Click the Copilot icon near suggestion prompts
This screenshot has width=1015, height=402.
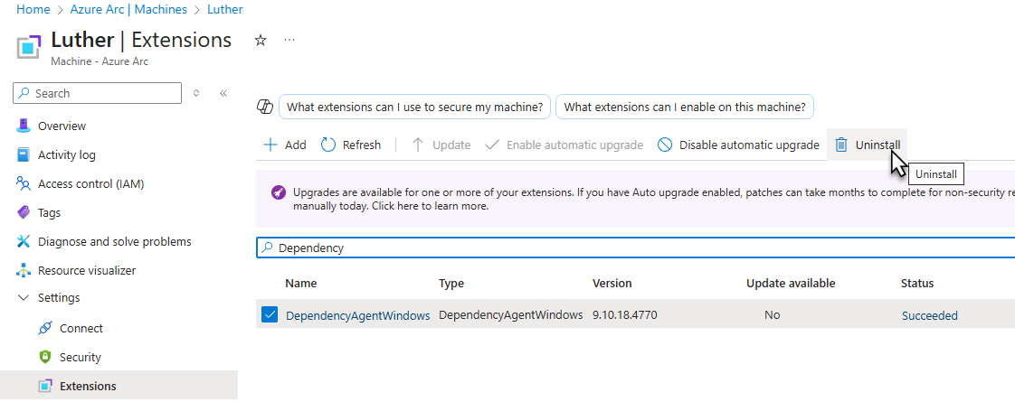[x=265, y=108]
